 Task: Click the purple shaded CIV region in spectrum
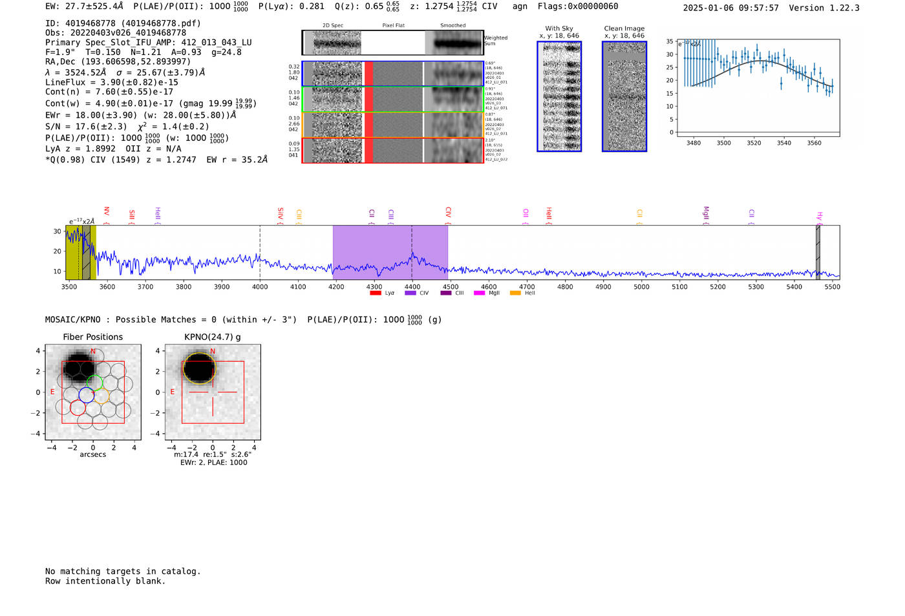click(x=390, y=252)
